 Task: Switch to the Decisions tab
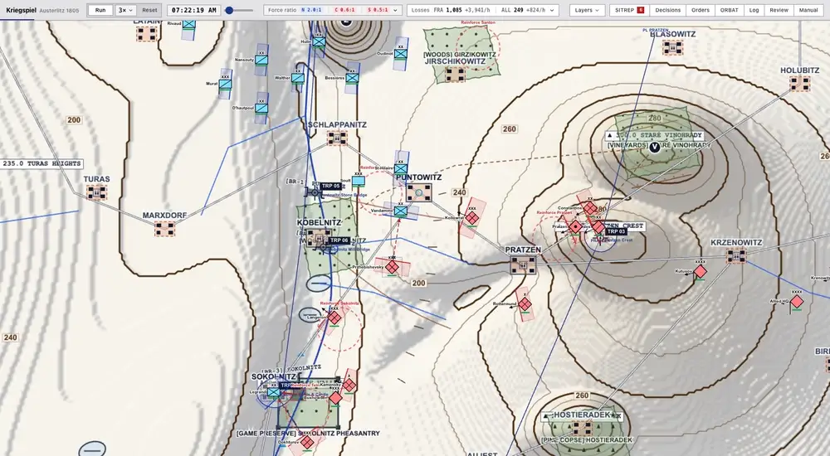(667, 10)
